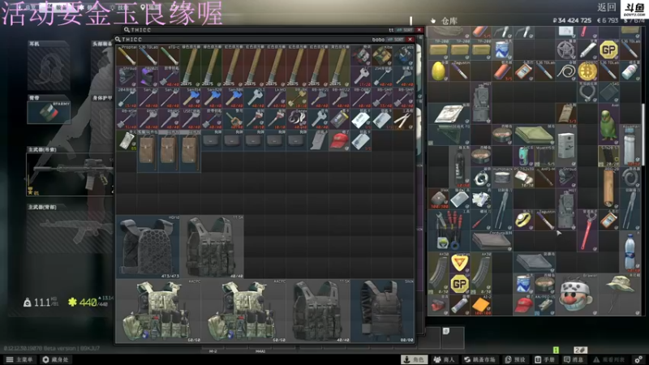Click the Aquamari water filter bottle

630,145
